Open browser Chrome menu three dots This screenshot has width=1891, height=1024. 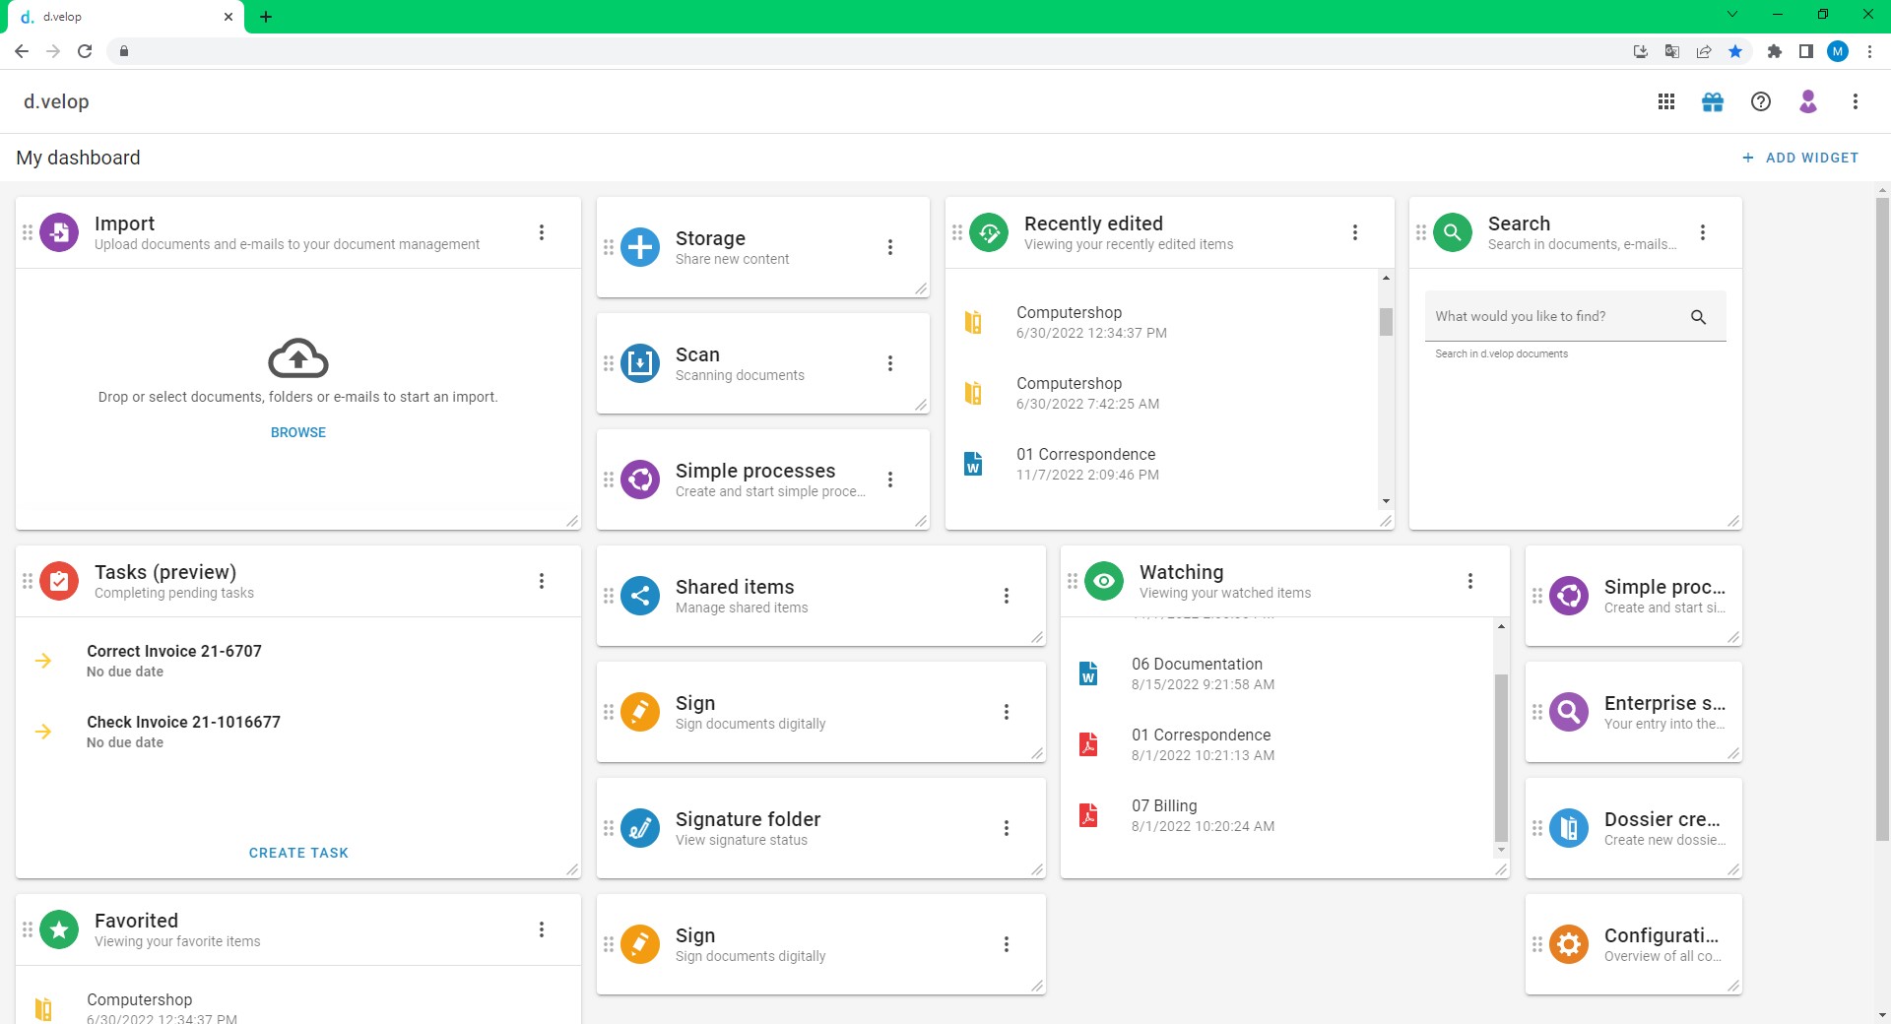coord(1869,51)
